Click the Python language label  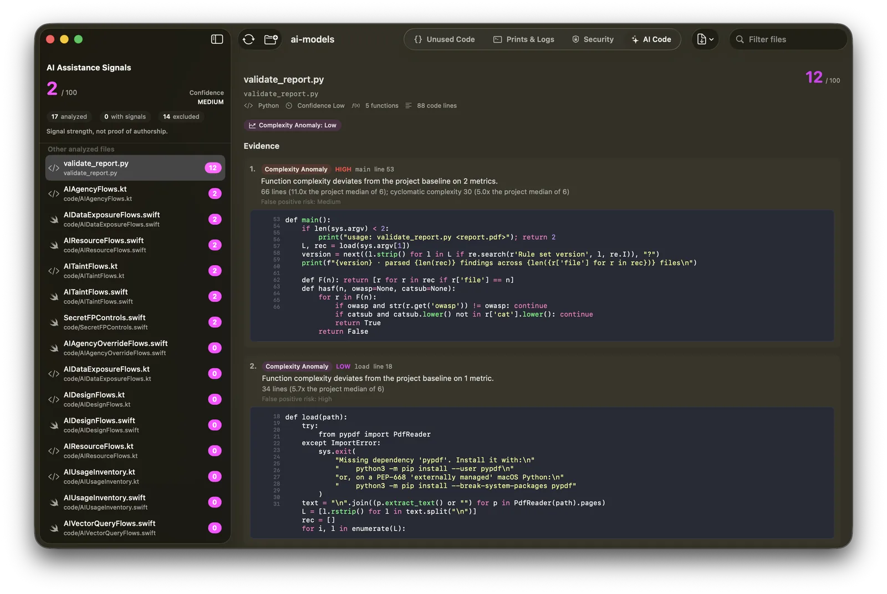[268, 105]
